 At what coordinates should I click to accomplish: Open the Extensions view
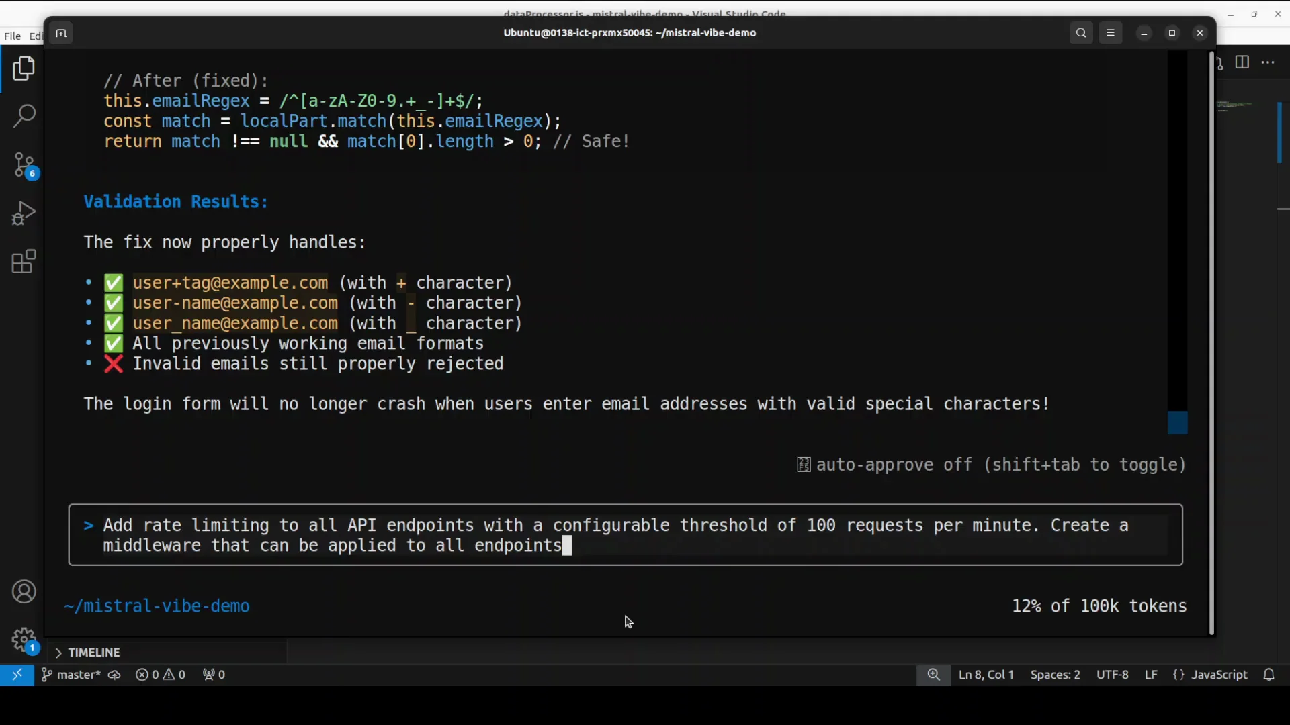pyautogui.click(x=24, y=262)
